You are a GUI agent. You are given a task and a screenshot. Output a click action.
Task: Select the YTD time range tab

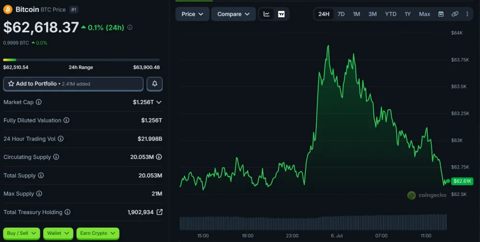click(391, 14)
